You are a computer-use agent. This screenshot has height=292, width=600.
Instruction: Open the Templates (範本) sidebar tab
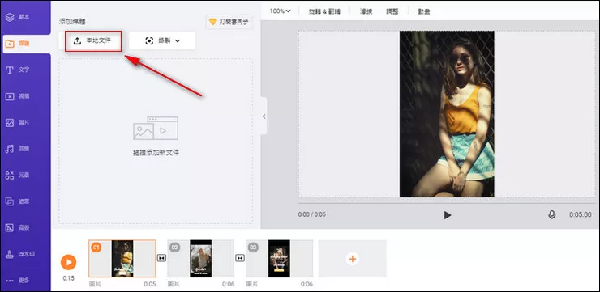(x=18, y=17)
